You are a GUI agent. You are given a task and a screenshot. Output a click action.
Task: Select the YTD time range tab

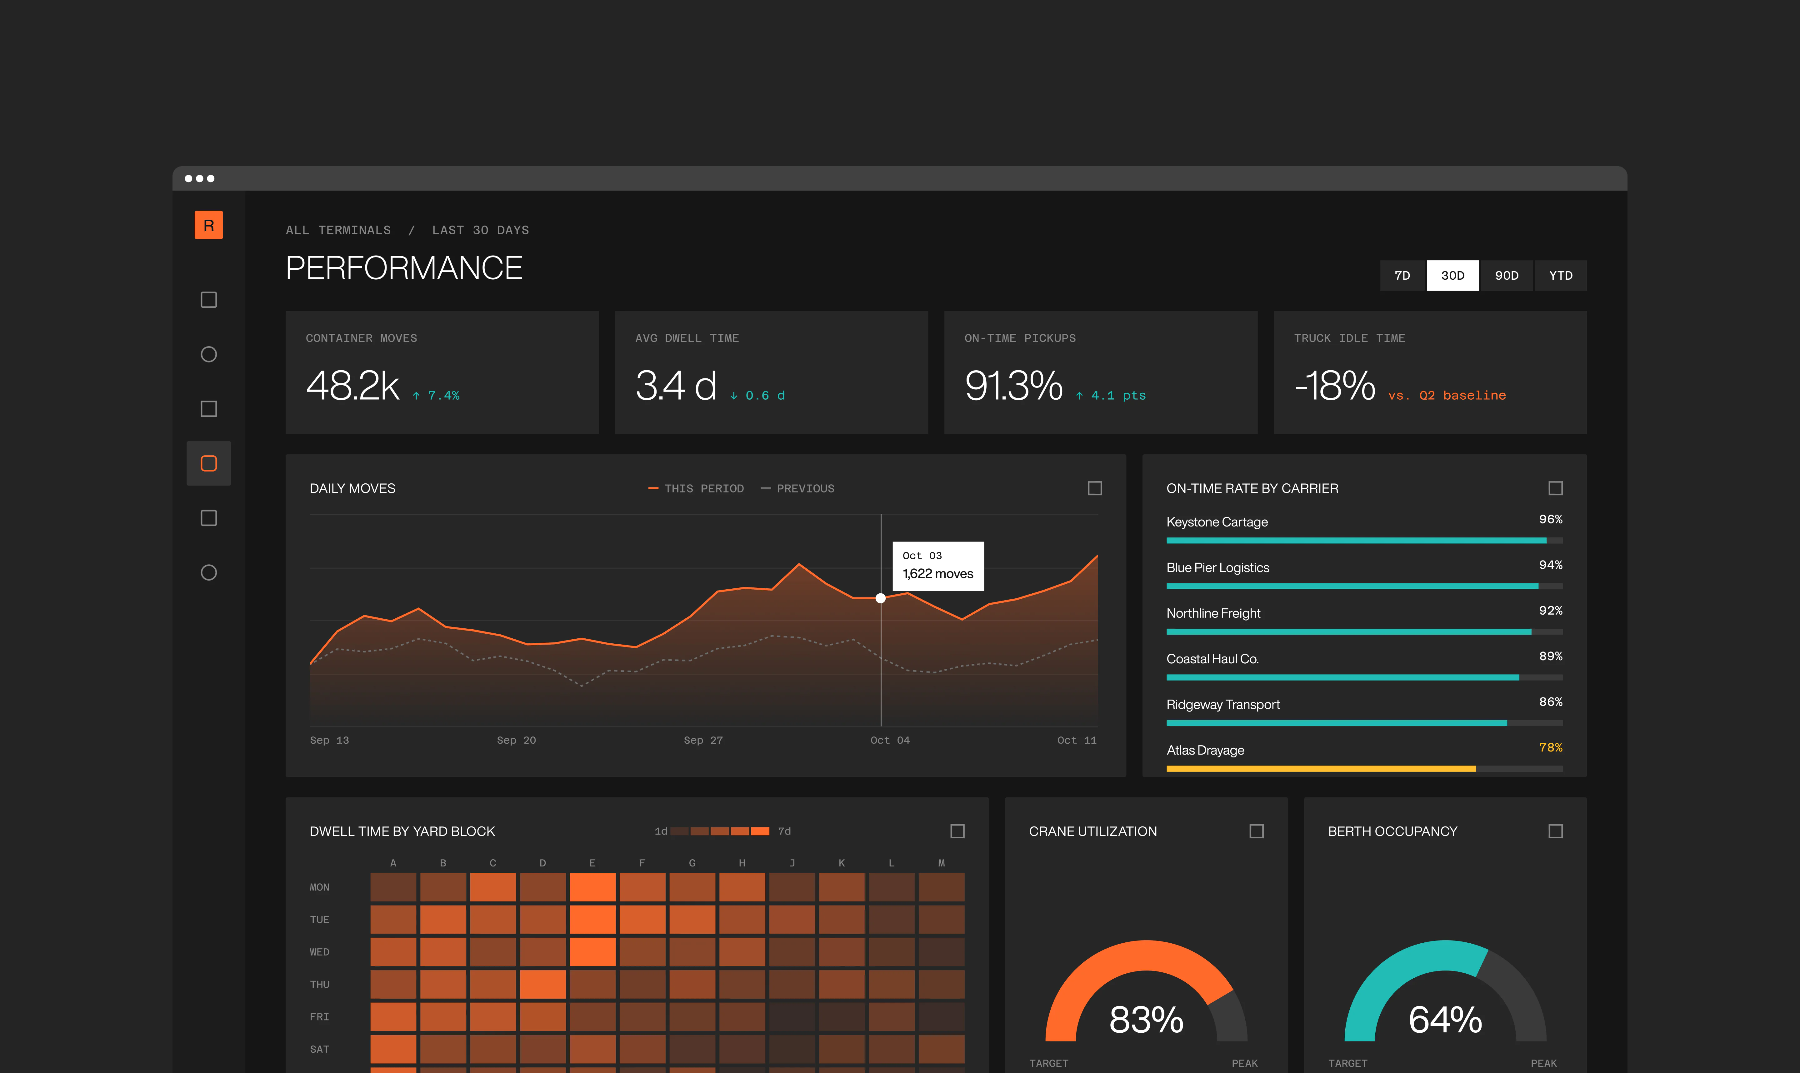[x=1561, y=276]
